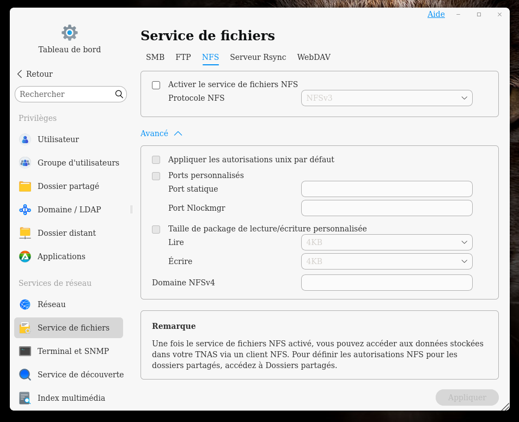Select the Dossier partagé folder icon
This screenshot has width=519, height=422.
pyautogui.click(x=25, y=186)
